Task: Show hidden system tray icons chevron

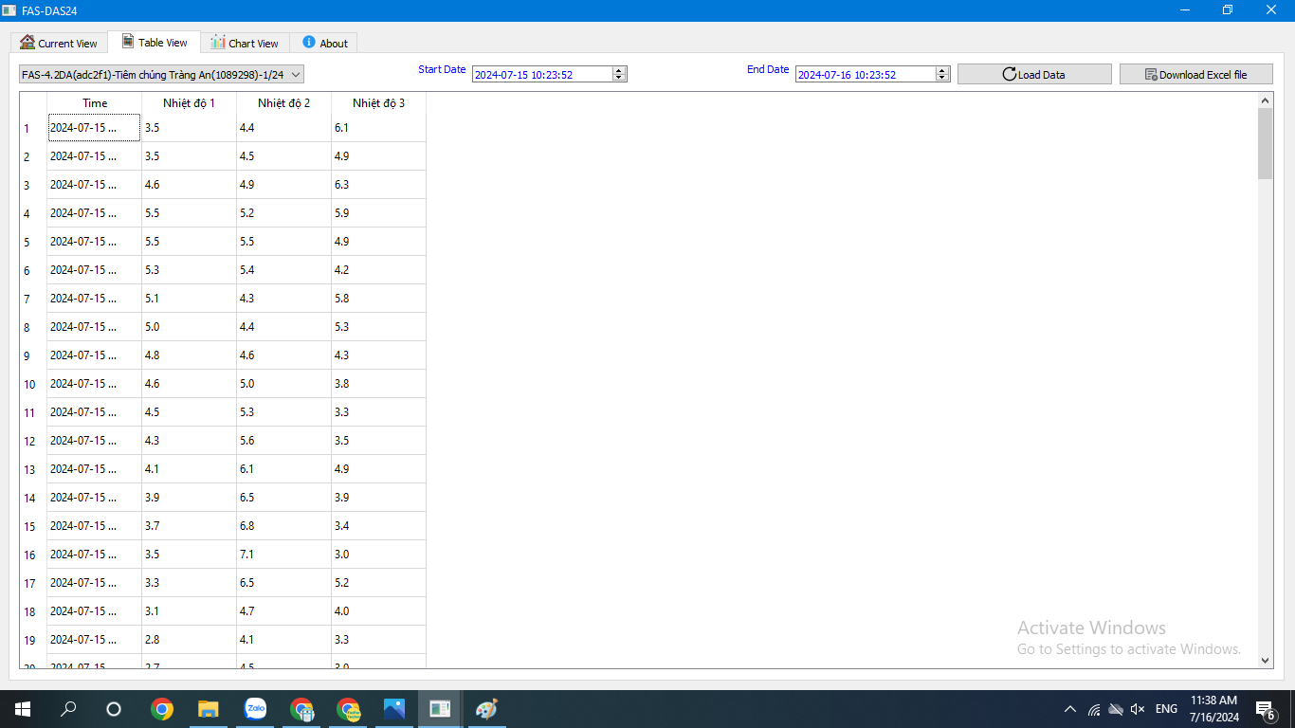Action: pos(1070,709)
